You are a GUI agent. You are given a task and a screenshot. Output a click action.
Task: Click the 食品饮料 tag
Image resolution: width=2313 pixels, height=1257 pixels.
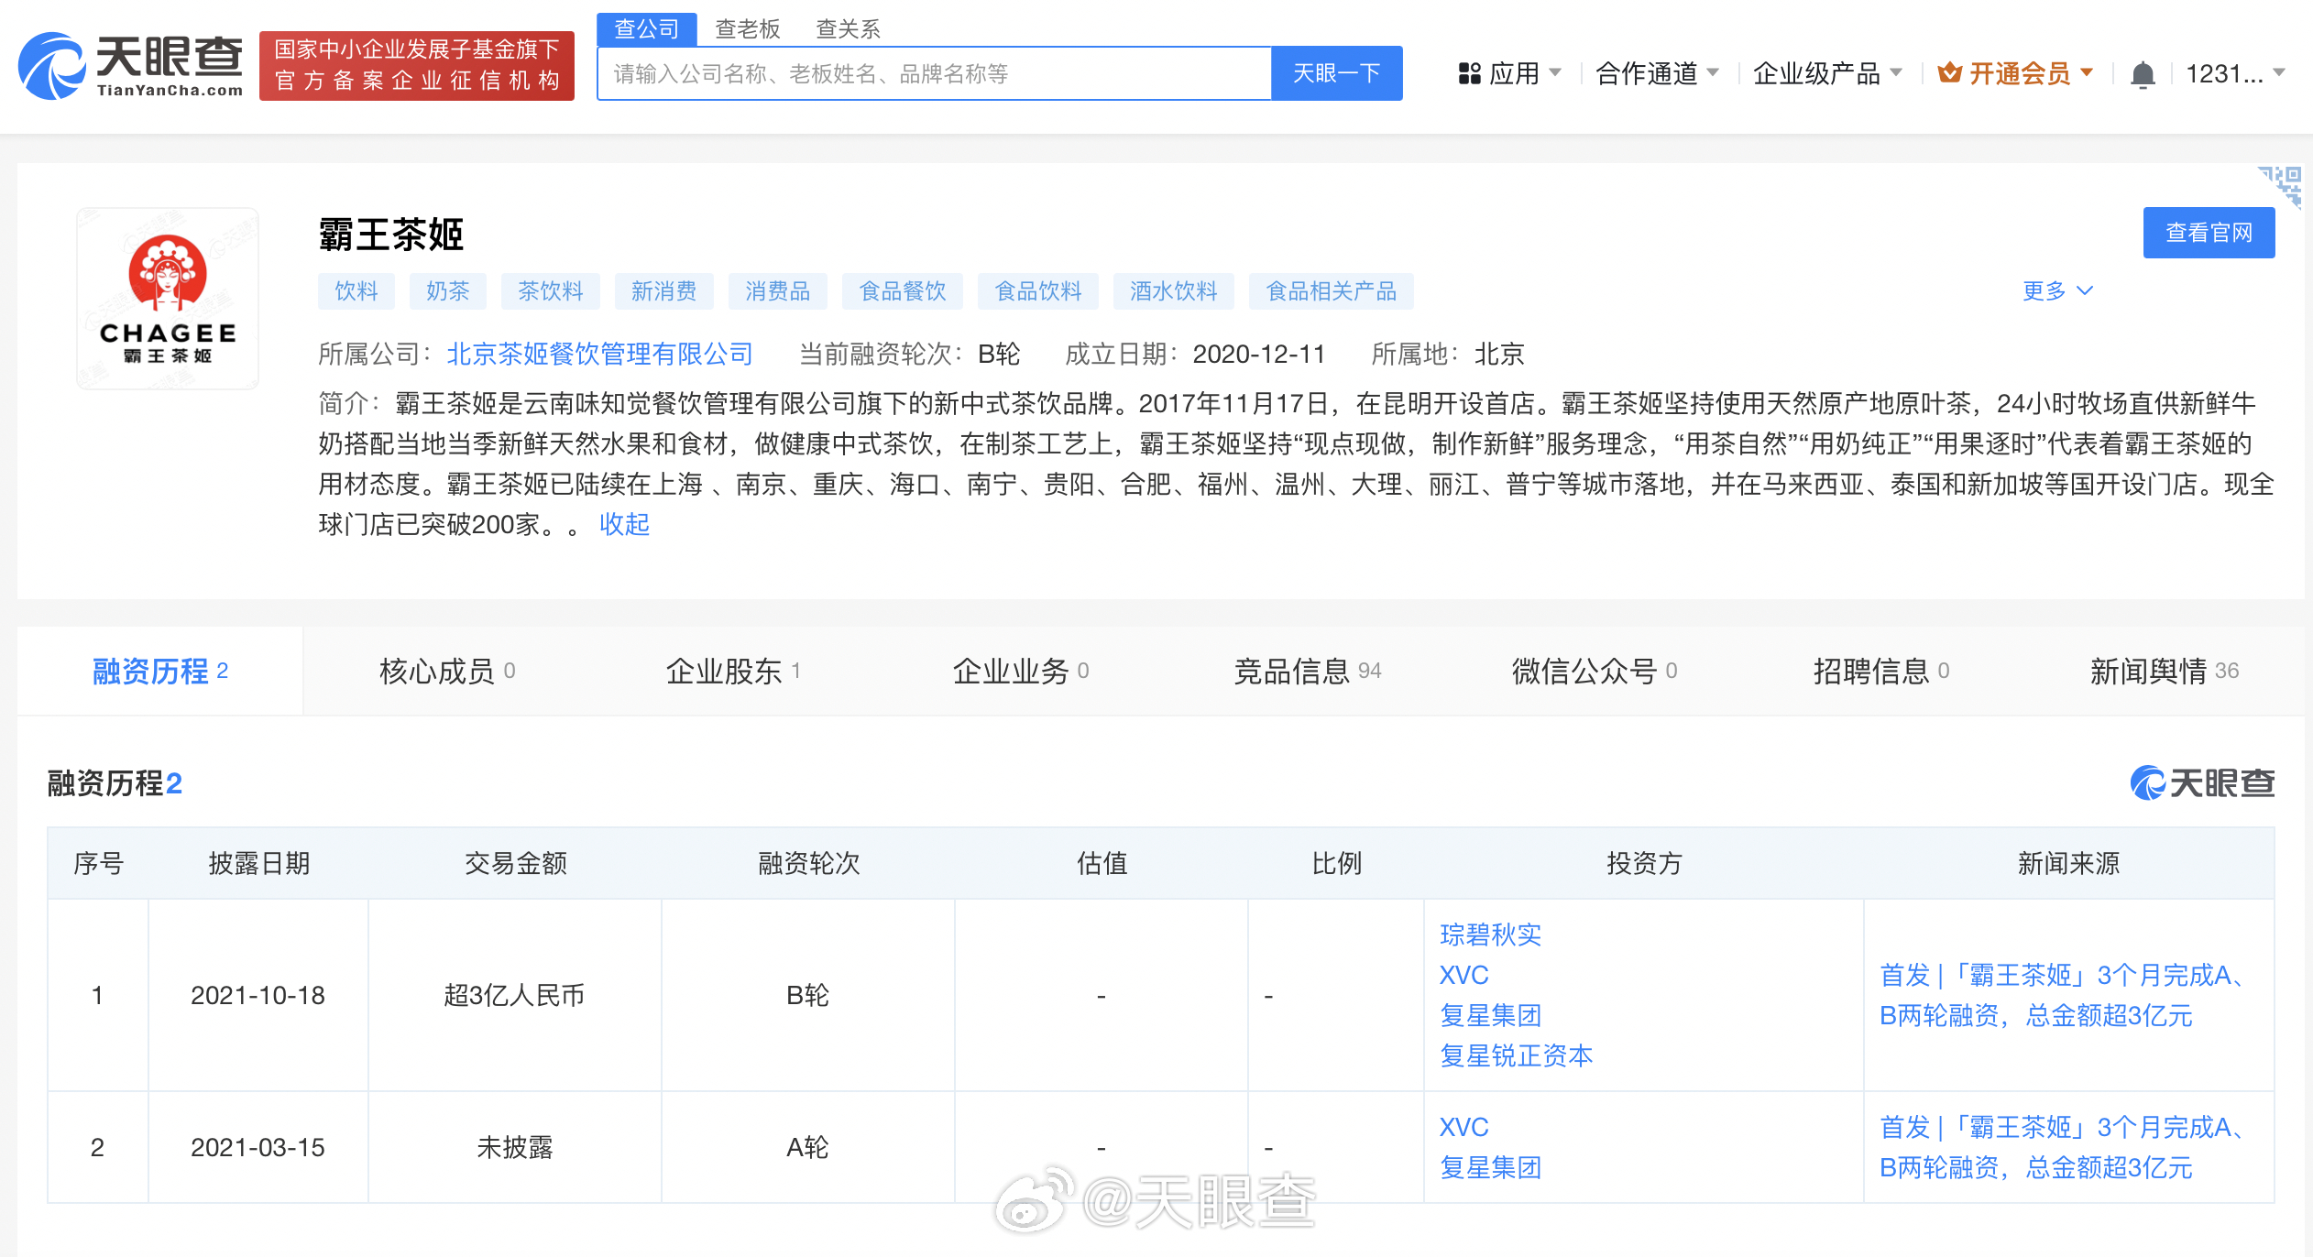coord(1038,291)
